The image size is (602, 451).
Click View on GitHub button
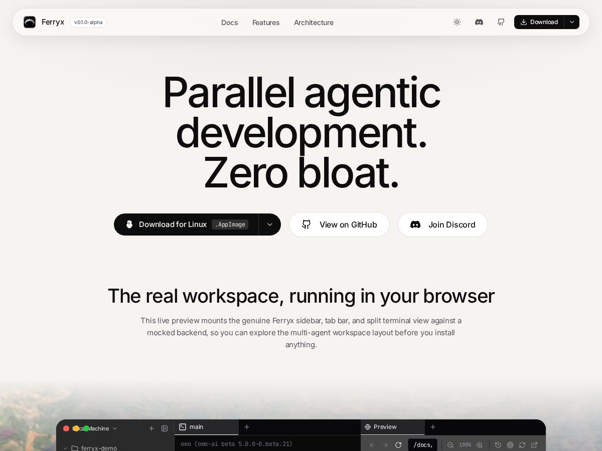tap(339, 224)
